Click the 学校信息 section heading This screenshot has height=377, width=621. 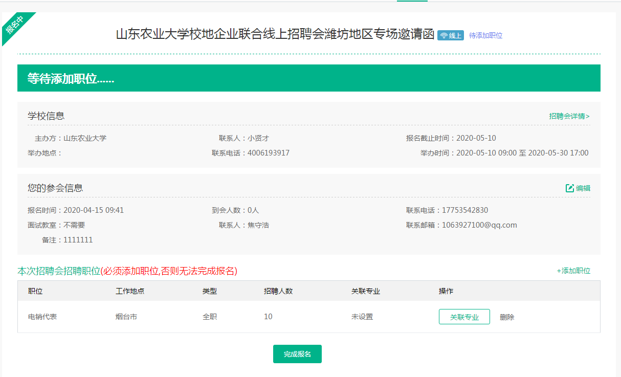46,116
